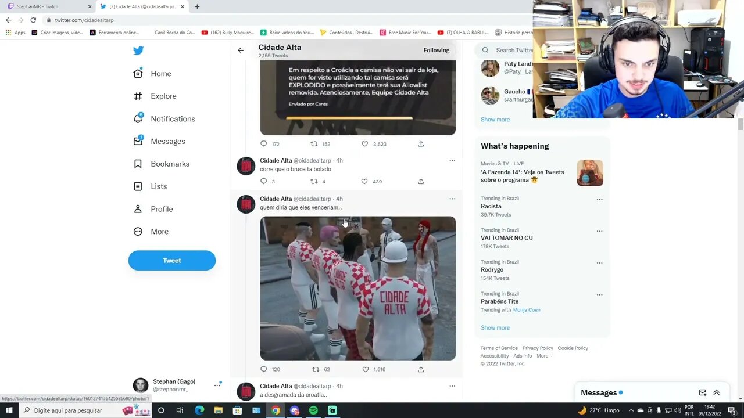
Task: Open the Stephan (Gago) account menu
Action: (x=177, y=385)
